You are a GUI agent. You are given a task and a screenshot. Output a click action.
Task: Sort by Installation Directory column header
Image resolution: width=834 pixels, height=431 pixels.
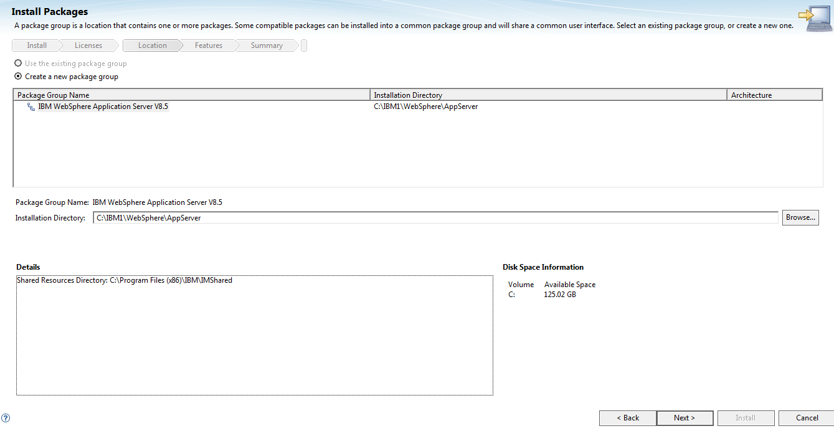(x=548, y=95)
